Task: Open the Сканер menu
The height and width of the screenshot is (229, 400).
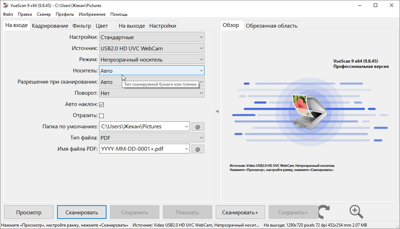Action: (x=44, y=14)
